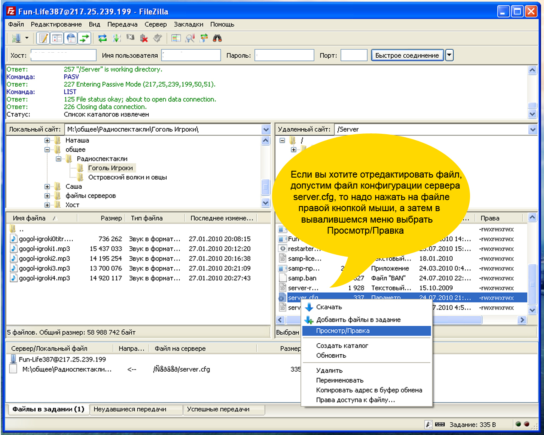Click into the Имя пользователя field
This screenshot has width=544, height=435.
(191, 55)
